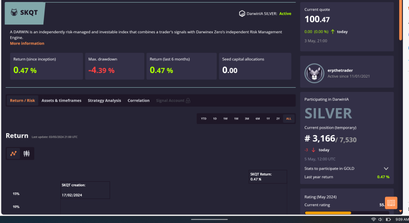Click the current quote 100.47

[317, 19]
